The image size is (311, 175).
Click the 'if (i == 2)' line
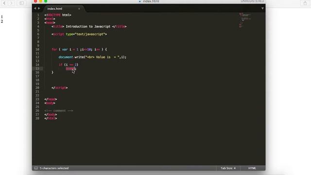[x=69, y=65]
